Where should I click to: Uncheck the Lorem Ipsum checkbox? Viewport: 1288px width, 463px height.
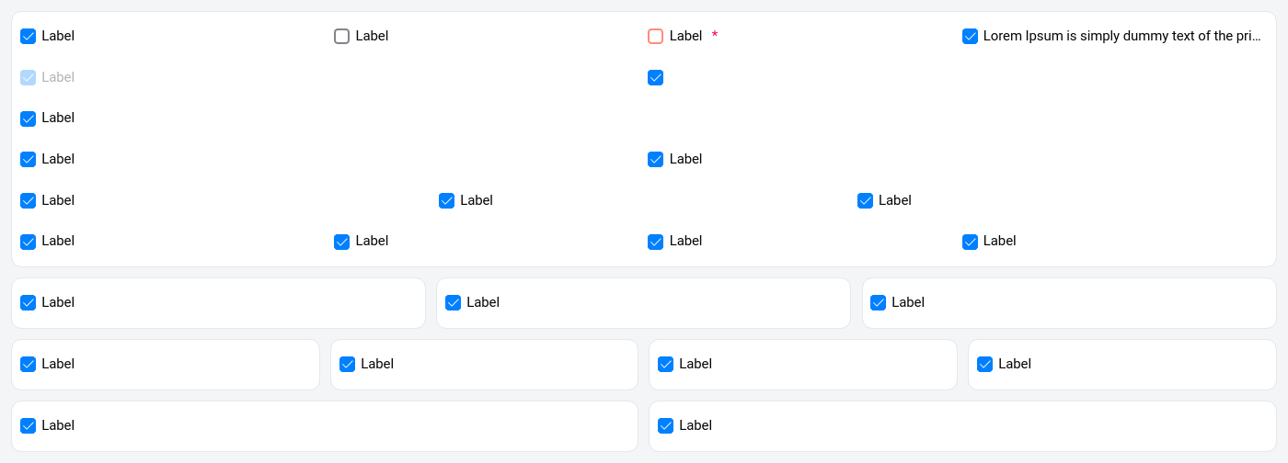pos(970,37)
